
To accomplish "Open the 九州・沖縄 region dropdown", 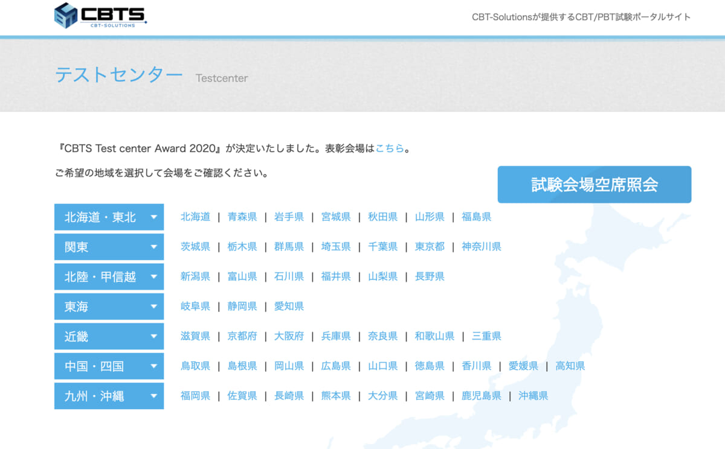I will point(109,396).
